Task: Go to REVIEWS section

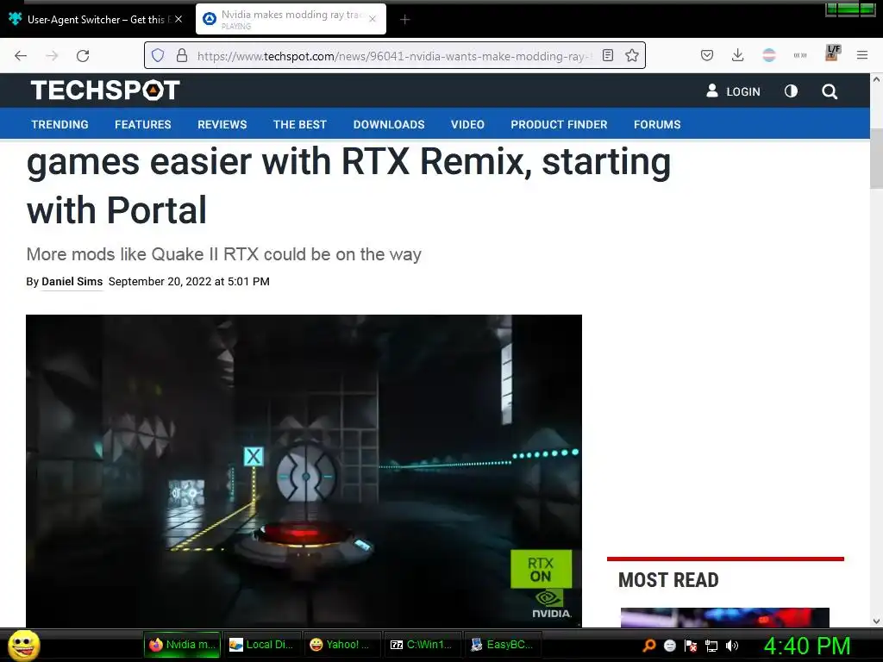Action: click(222, 124)
